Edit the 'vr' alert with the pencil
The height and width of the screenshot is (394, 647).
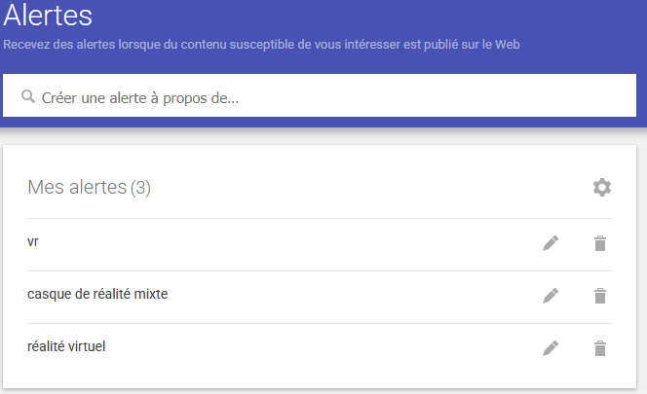tap(551, 243)
